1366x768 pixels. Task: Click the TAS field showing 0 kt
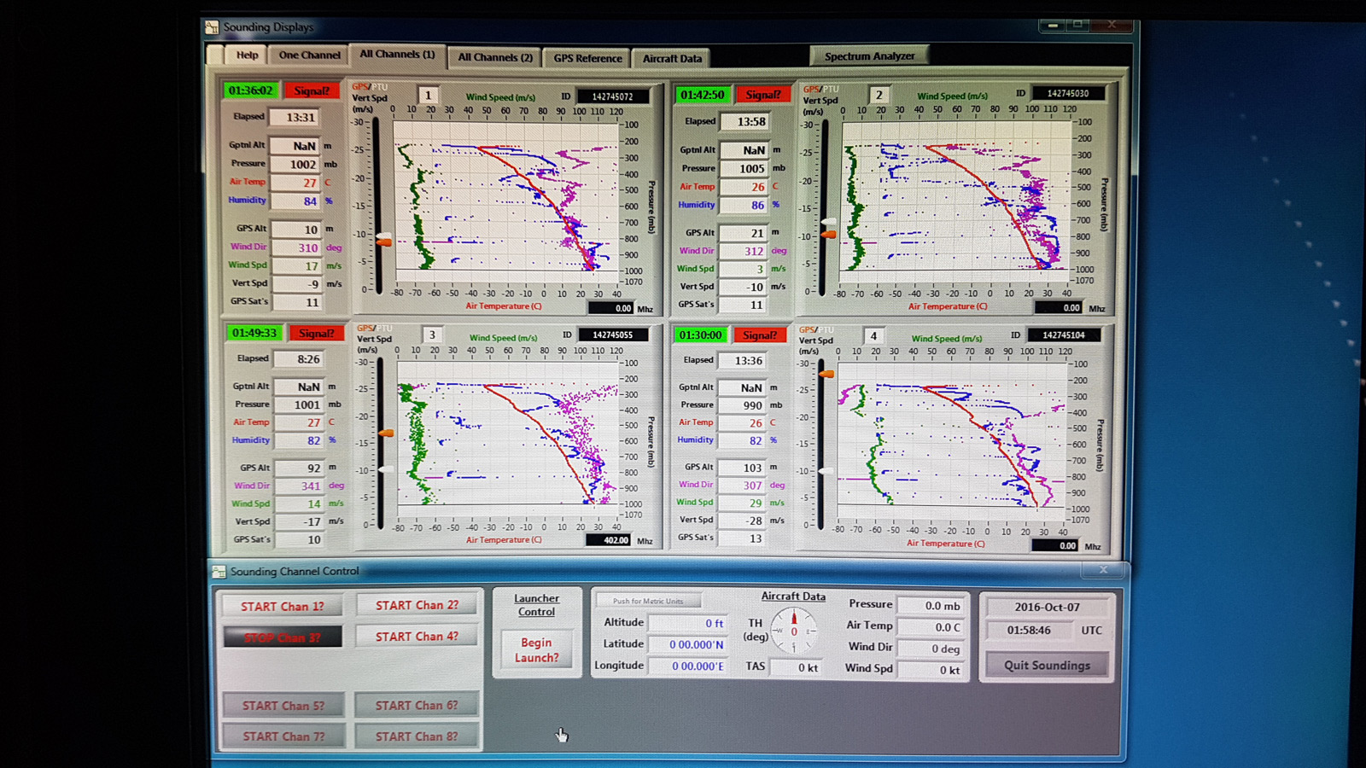[797, 667]
